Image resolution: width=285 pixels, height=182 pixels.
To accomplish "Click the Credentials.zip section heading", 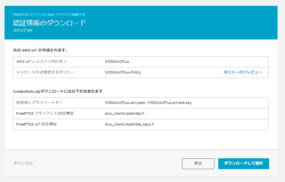I will tap(58, 91).
